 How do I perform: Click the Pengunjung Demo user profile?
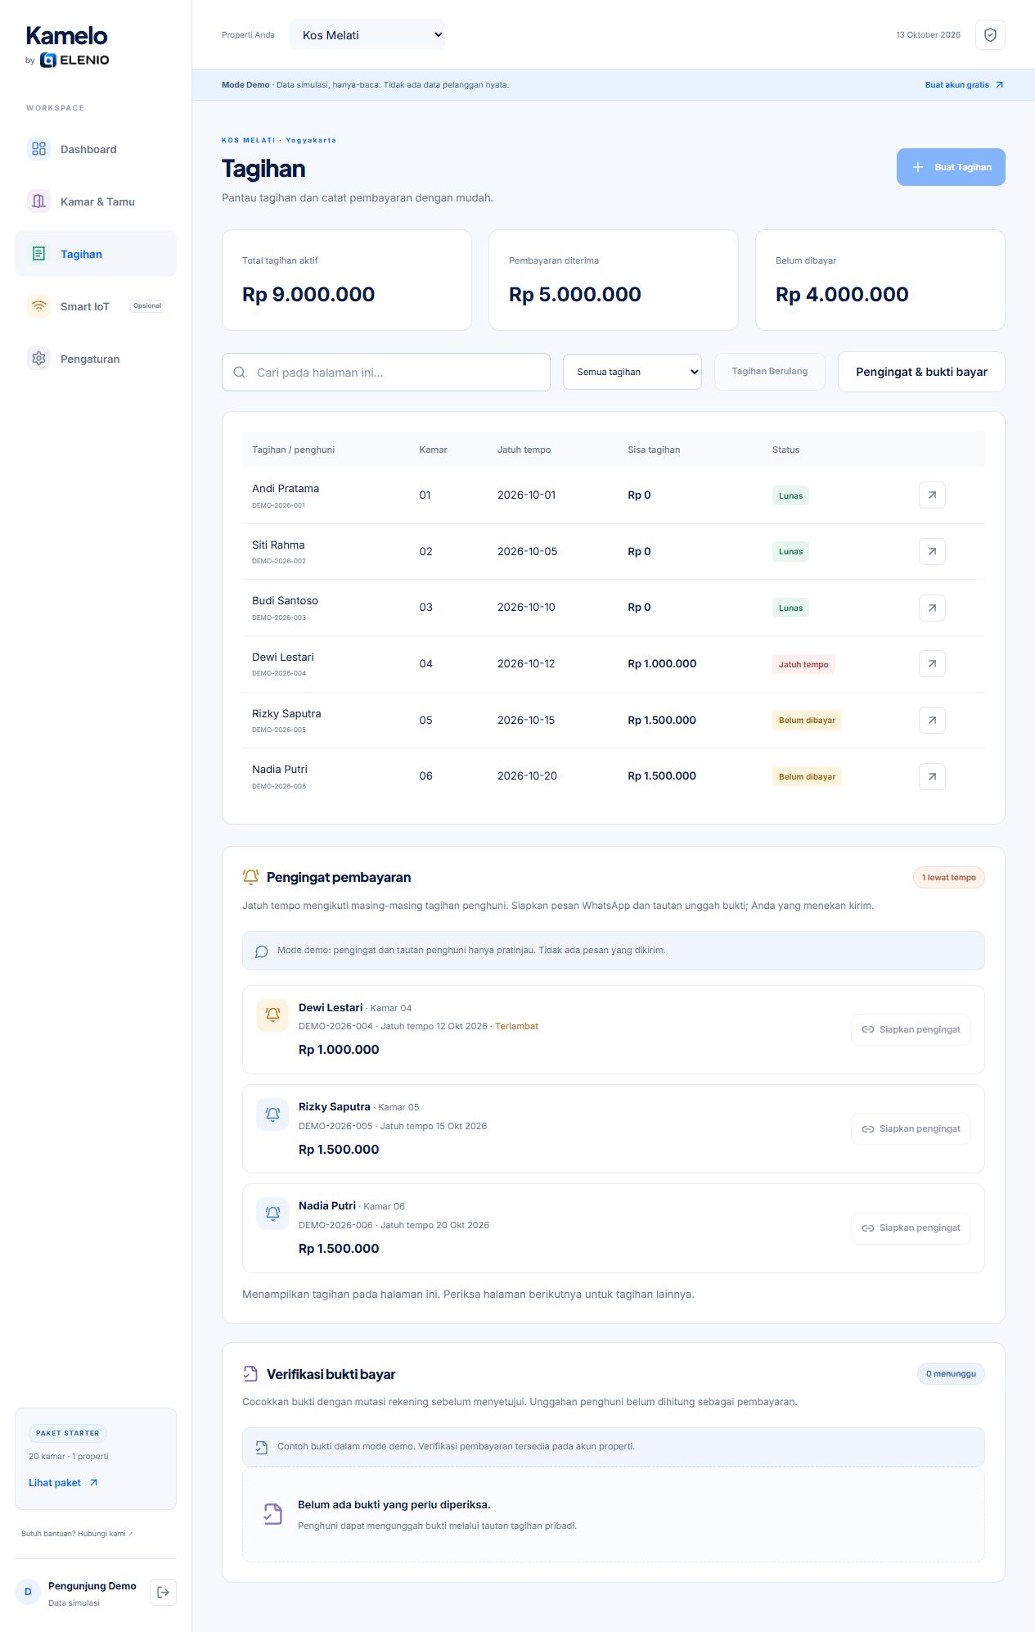pyautogui.click(x=78, y=1593)
